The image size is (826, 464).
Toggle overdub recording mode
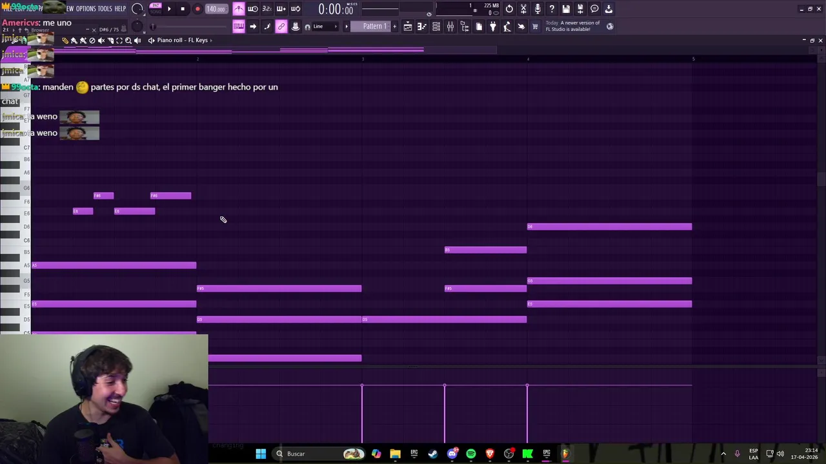tap(281, 9)
